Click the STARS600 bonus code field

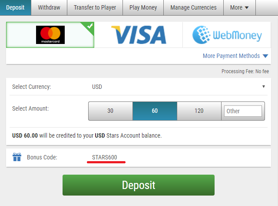coord(104,157)
